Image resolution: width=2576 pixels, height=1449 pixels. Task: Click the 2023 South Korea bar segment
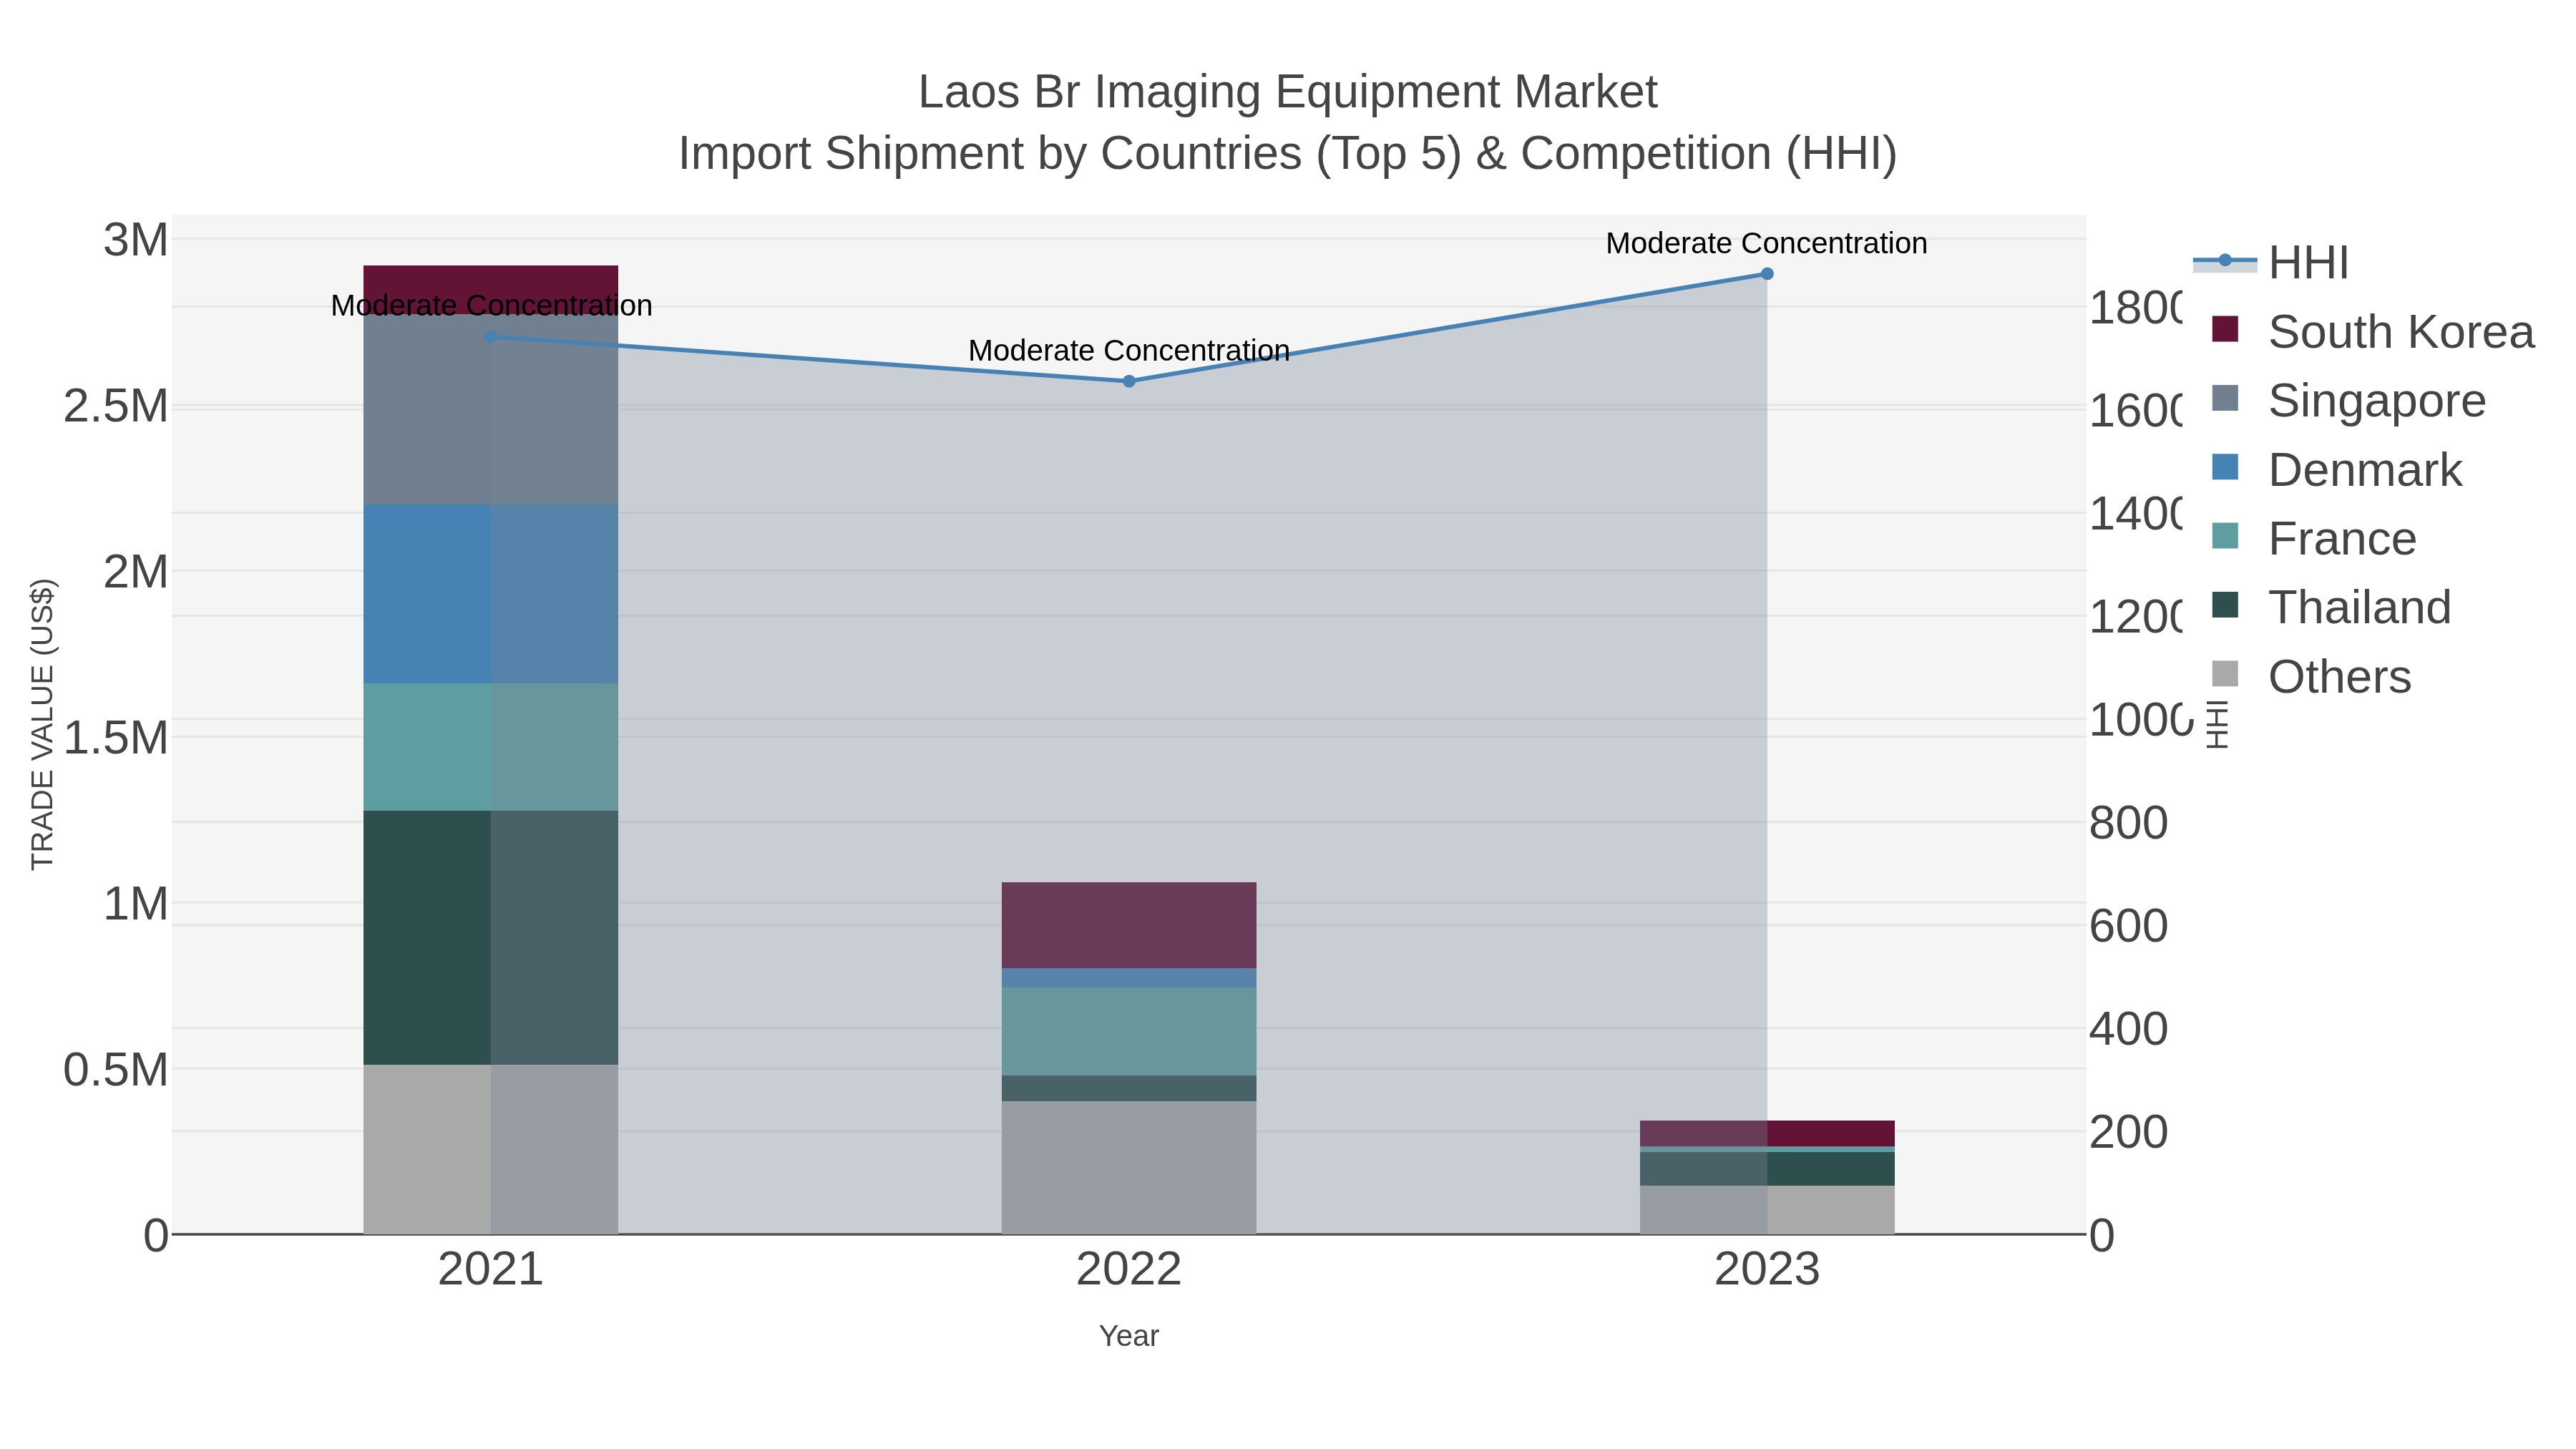[x=1767, y=1134]
